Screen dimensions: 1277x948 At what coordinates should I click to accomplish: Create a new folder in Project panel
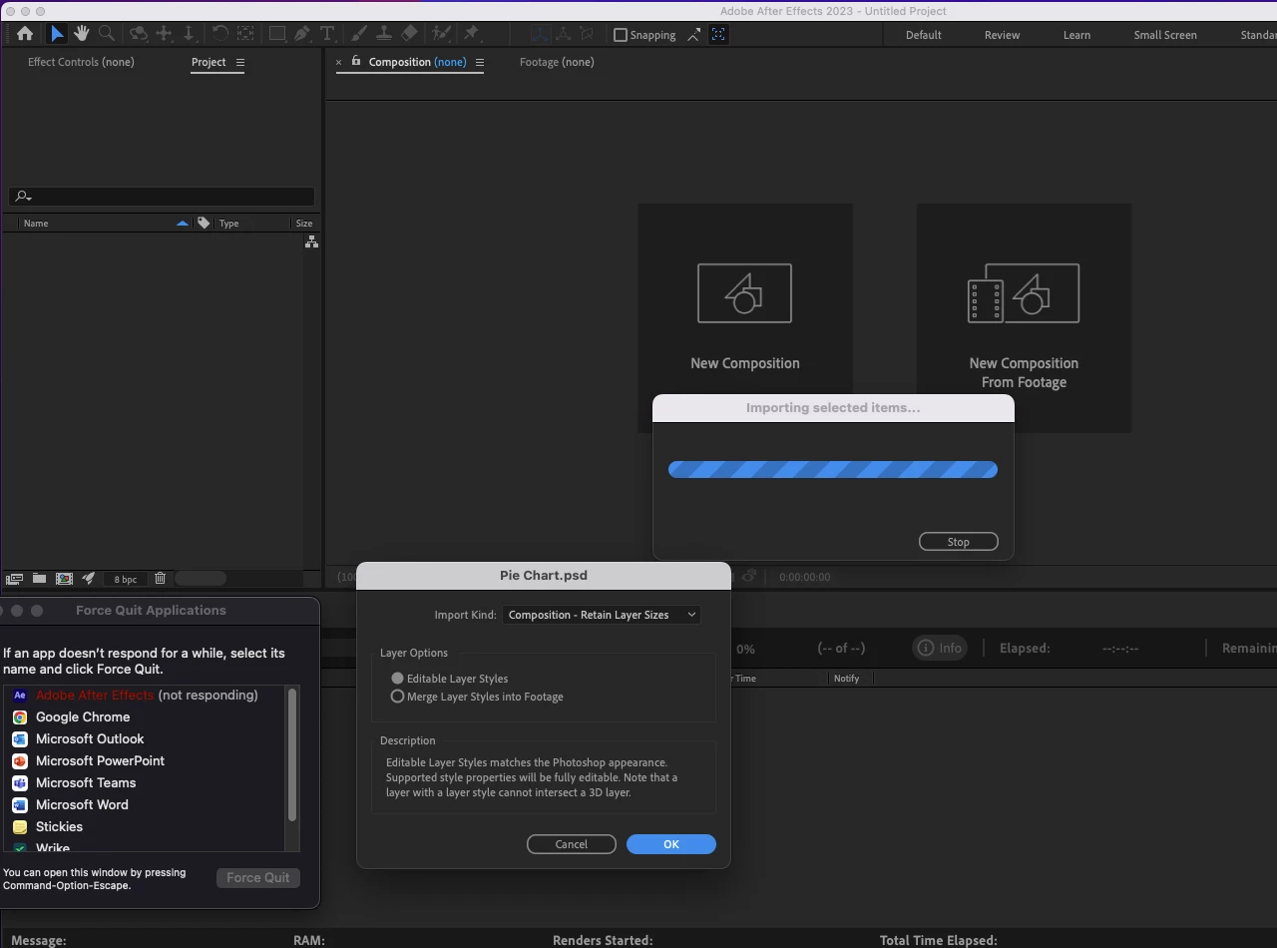click(39, 579)
